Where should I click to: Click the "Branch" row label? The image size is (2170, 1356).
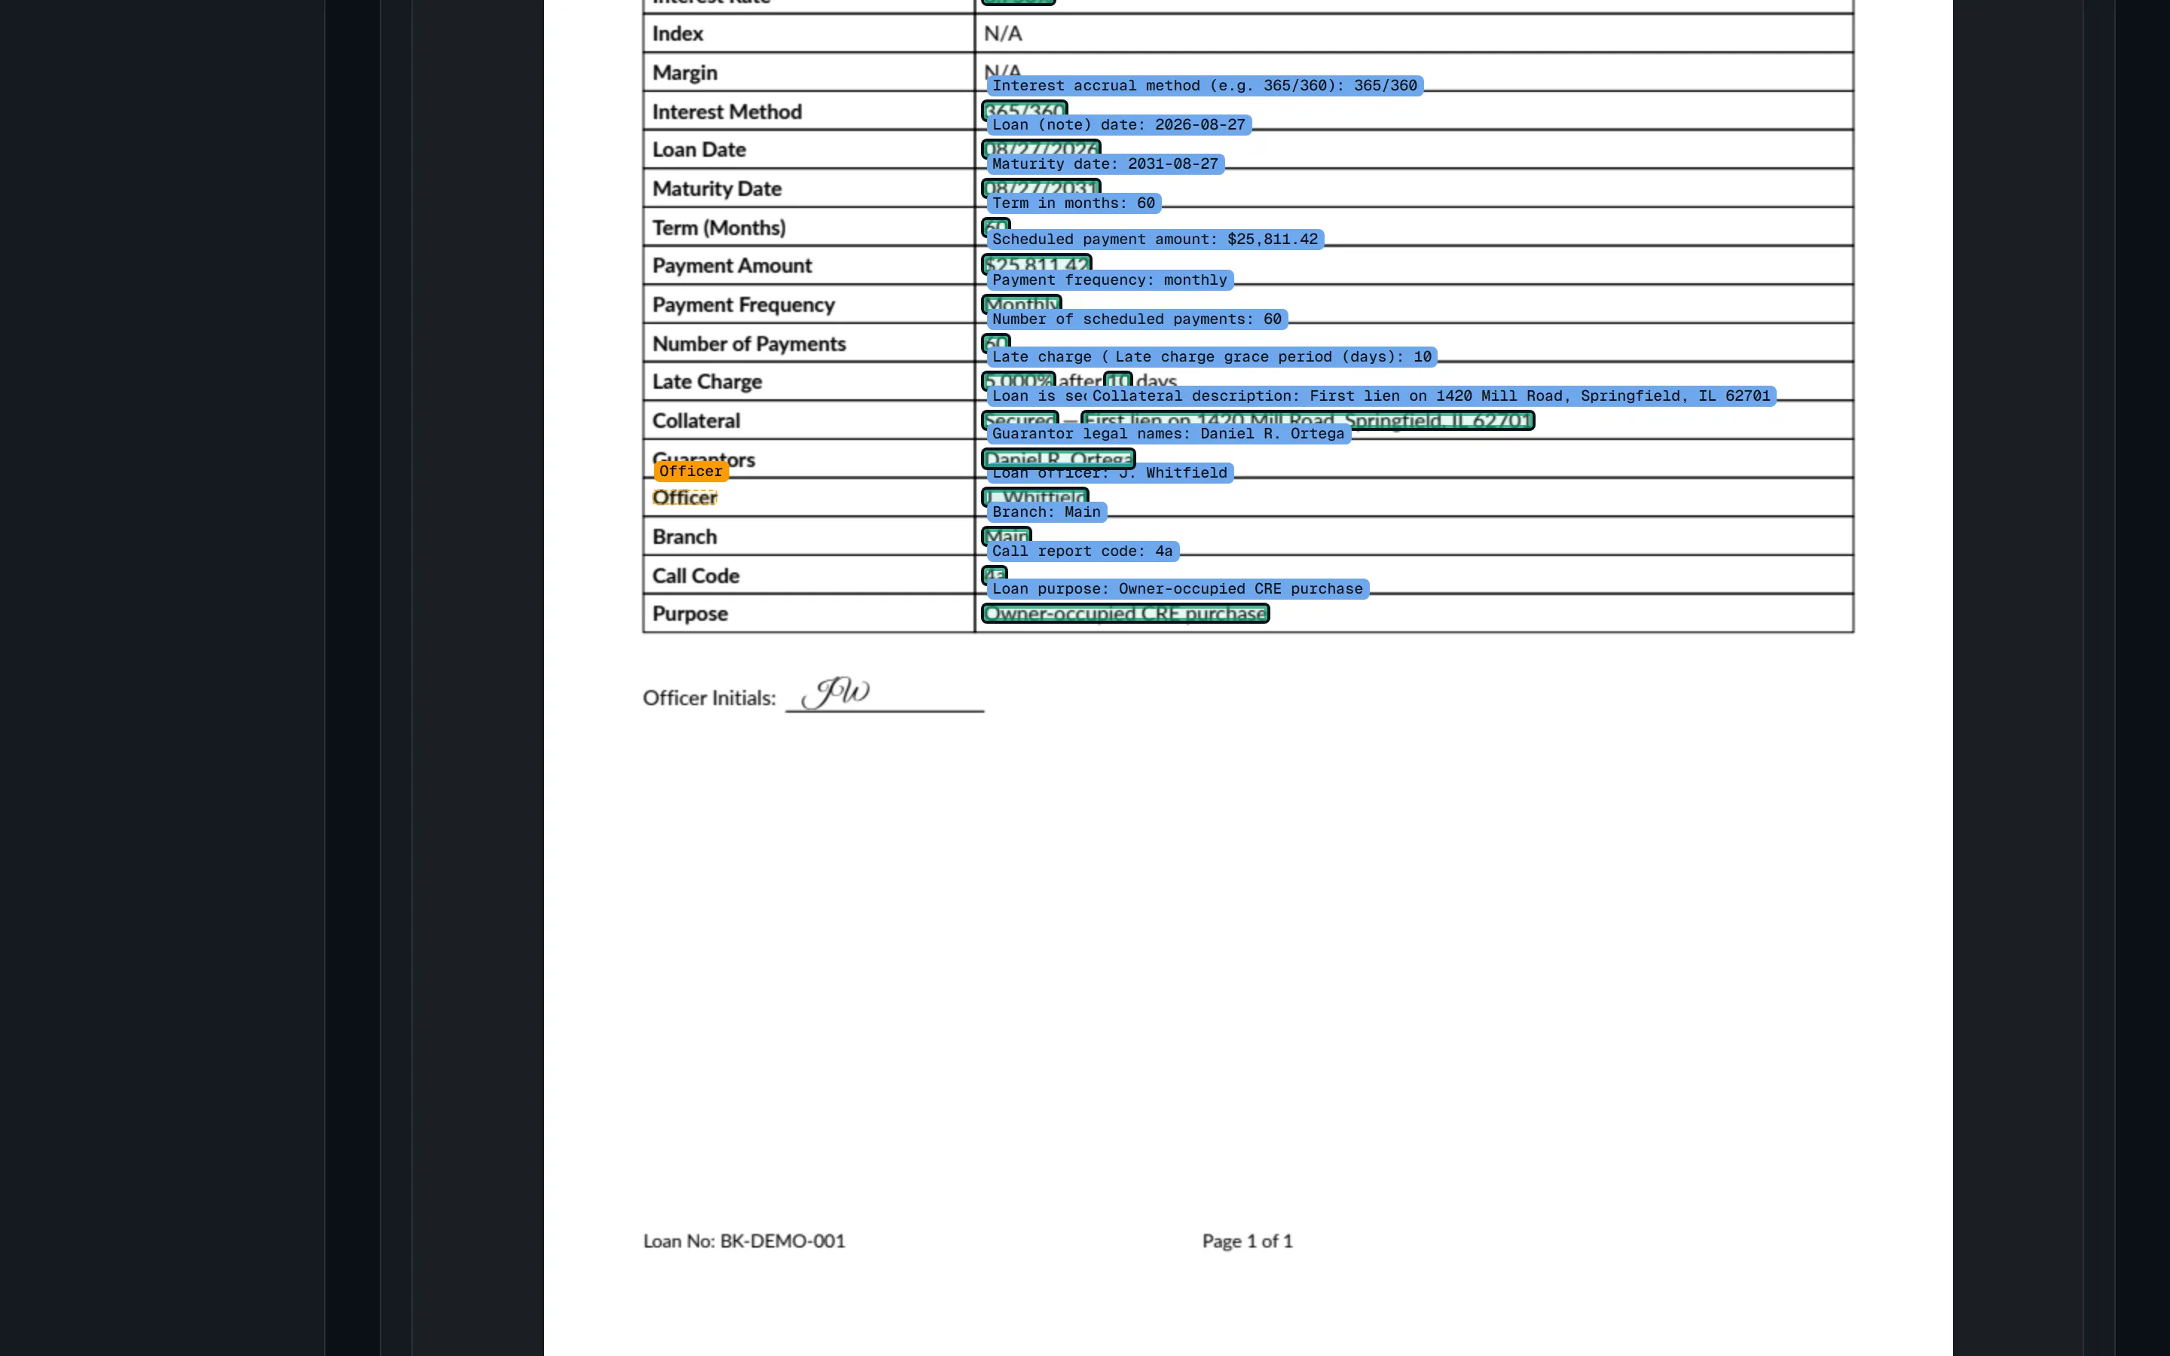(684, 536)
